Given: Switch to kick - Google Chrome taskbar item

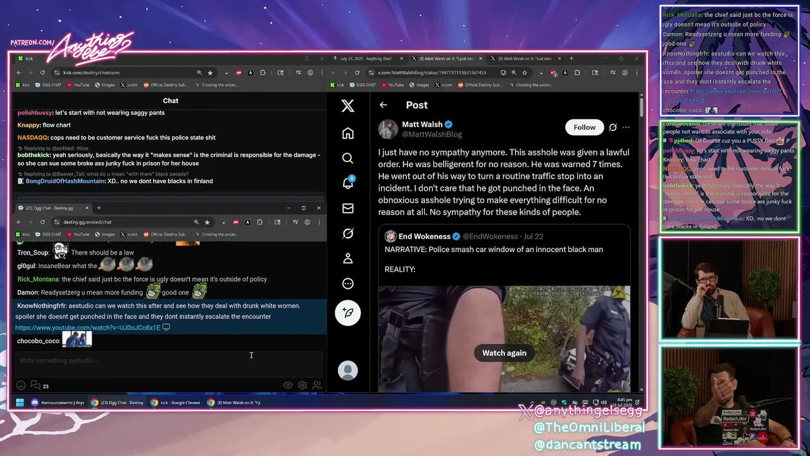Looking at the screenshot, I should pos(176,402).
